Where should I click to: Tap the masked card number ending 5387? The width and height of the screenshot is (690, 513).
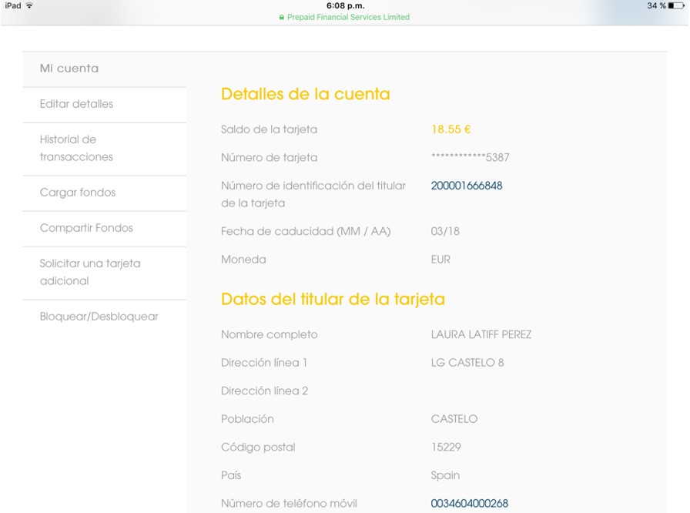tap(470, 158)
